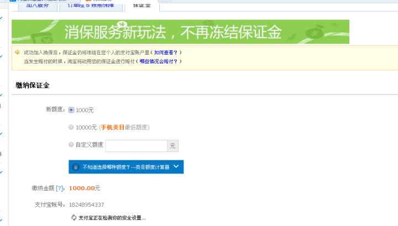Click the 元 unit box beside input
398x226 pixels.
tap(172, 146)
